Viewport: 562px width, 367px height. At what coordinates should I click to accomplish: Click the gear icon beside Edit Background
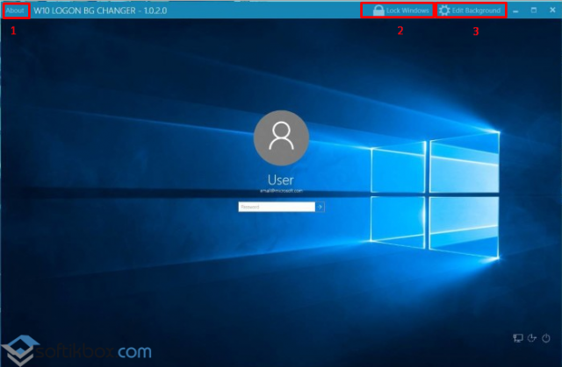click(x=444, y=11)
